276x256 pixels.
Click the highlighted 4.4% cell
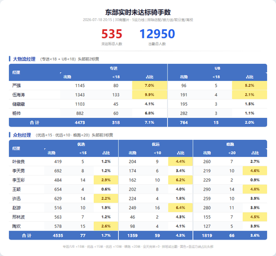181,161
